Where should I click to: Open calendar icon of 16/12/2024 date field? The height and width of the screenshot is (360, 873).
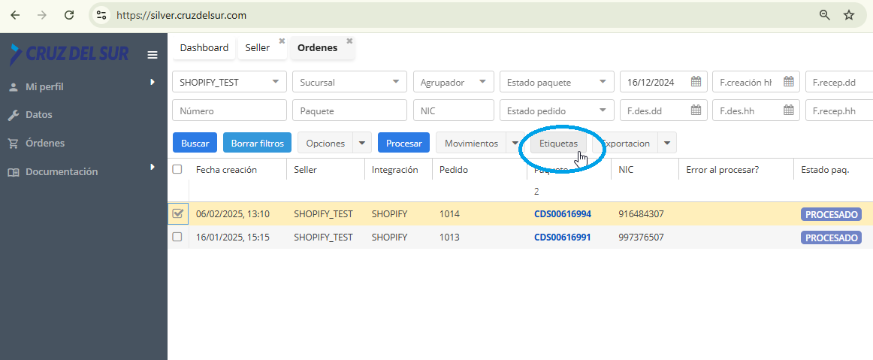click(696, 82)
